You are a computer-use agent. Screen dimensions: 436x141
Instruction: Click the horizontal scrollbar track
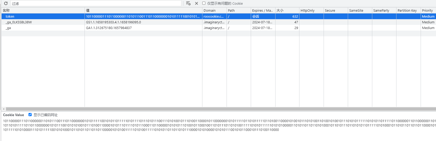[x=221, y=109]
